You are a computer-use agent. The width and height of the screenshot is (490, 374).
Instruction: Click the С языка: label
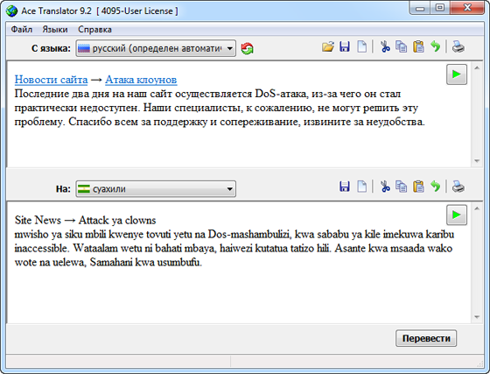(51, 48)
